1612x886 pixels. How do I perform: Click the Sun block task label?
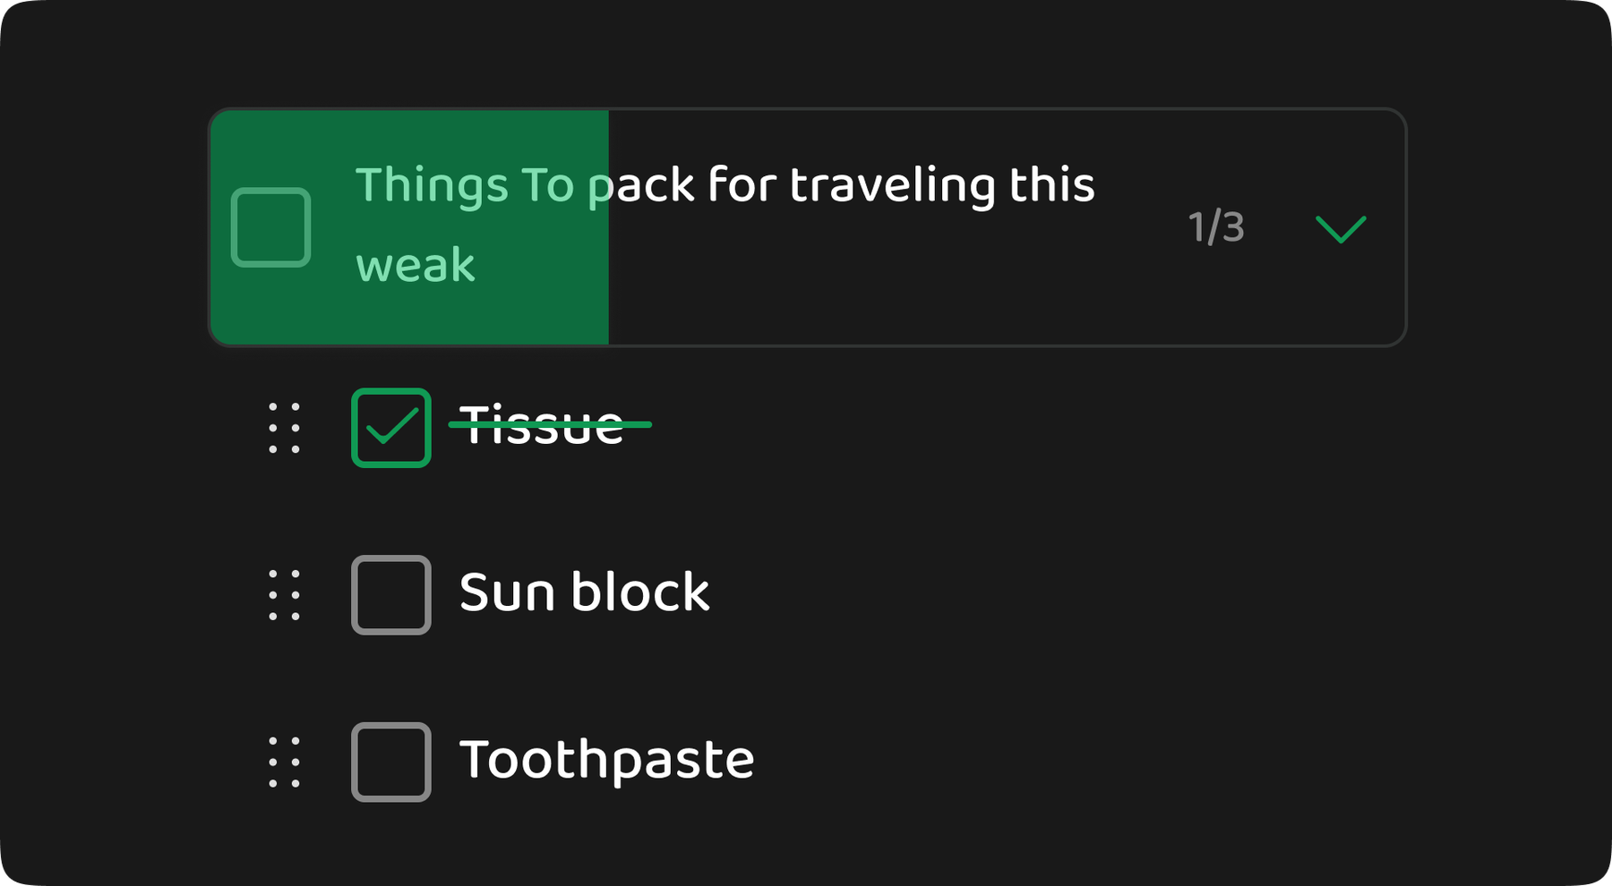[x=584, y=591]
